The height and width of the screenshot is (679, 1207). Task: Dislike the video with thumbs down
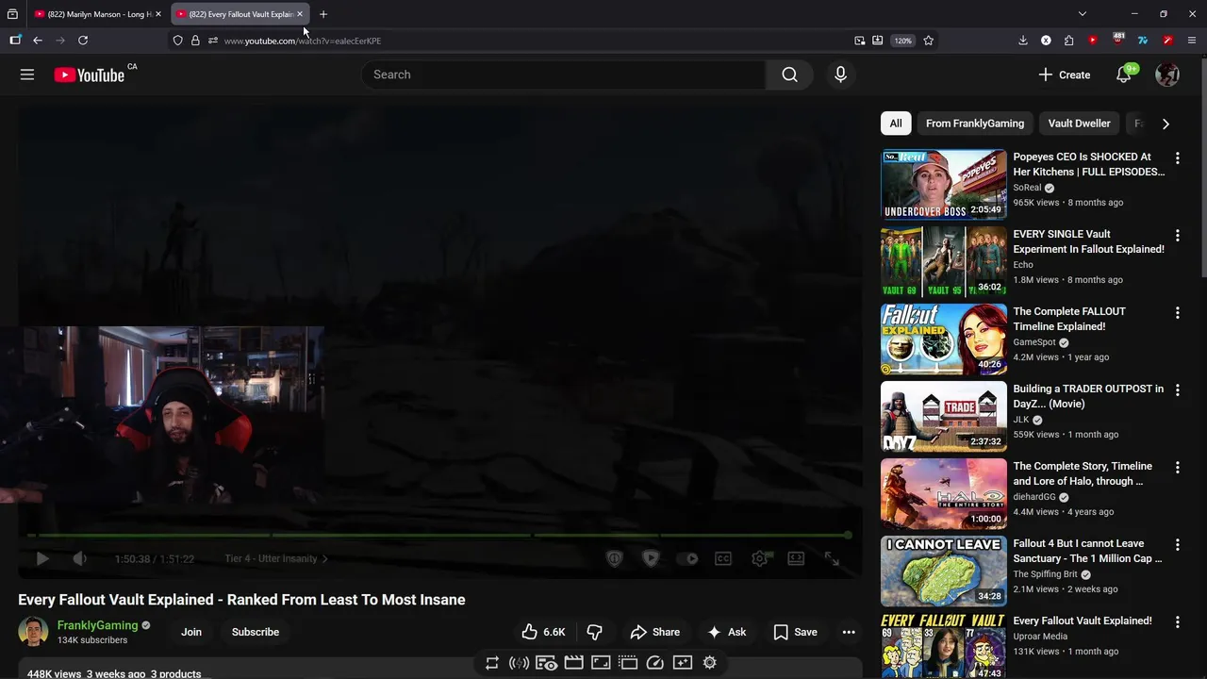594,632
